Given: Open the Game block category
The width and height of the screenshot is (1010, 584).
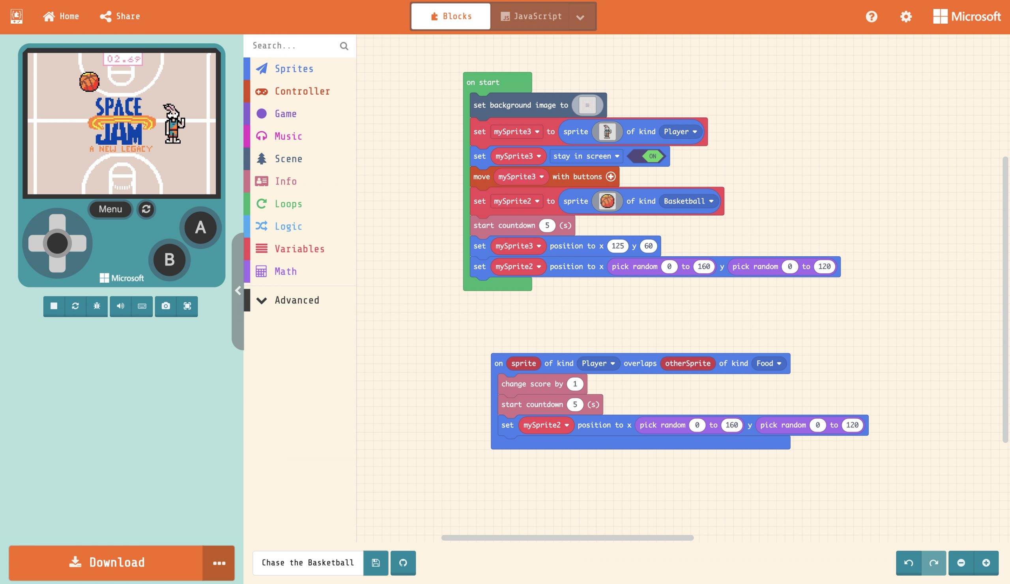Looking at the screenshot, I should tap(300, 114).
